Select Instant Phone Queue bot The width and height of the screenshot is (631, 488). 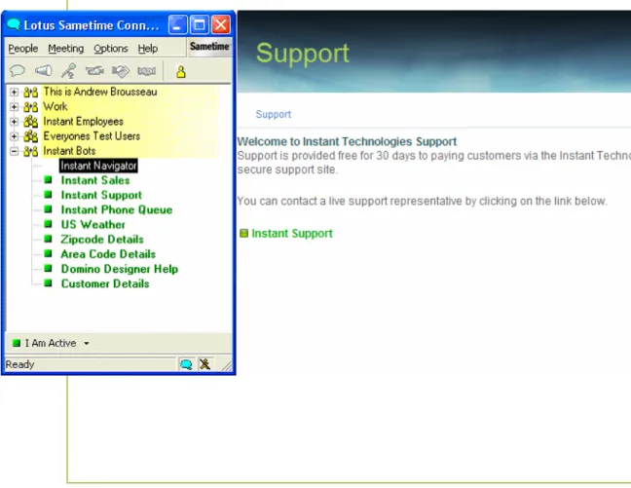click(x=117, y=209)
